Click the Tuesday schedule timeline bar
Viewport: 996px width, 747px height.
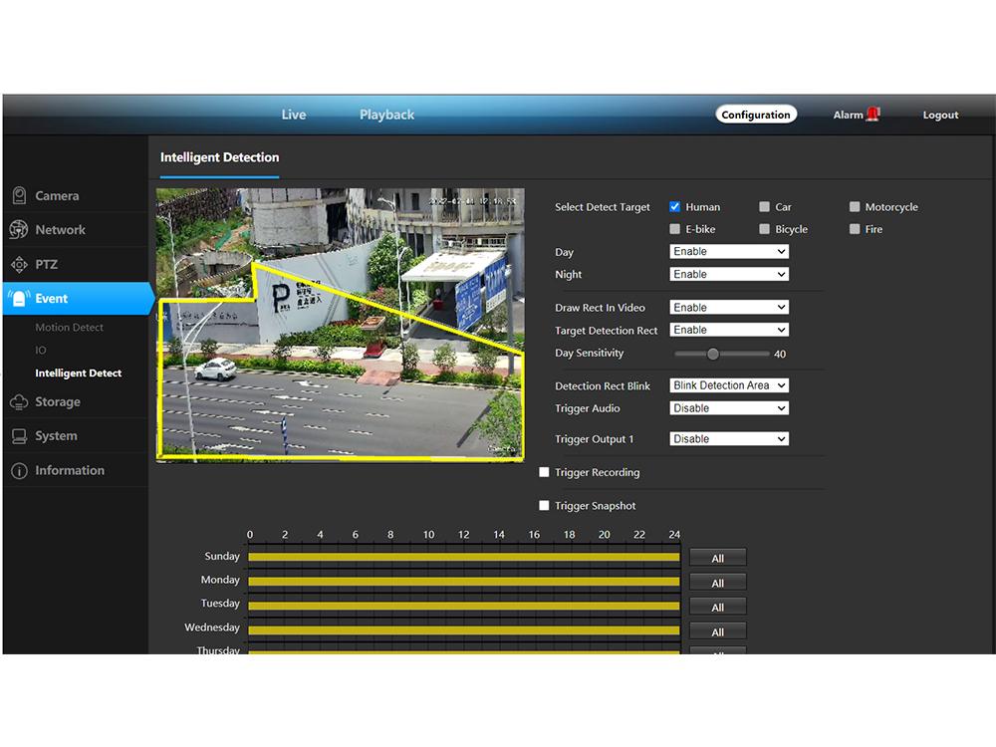pyautogui.click(x=464, y=606)
